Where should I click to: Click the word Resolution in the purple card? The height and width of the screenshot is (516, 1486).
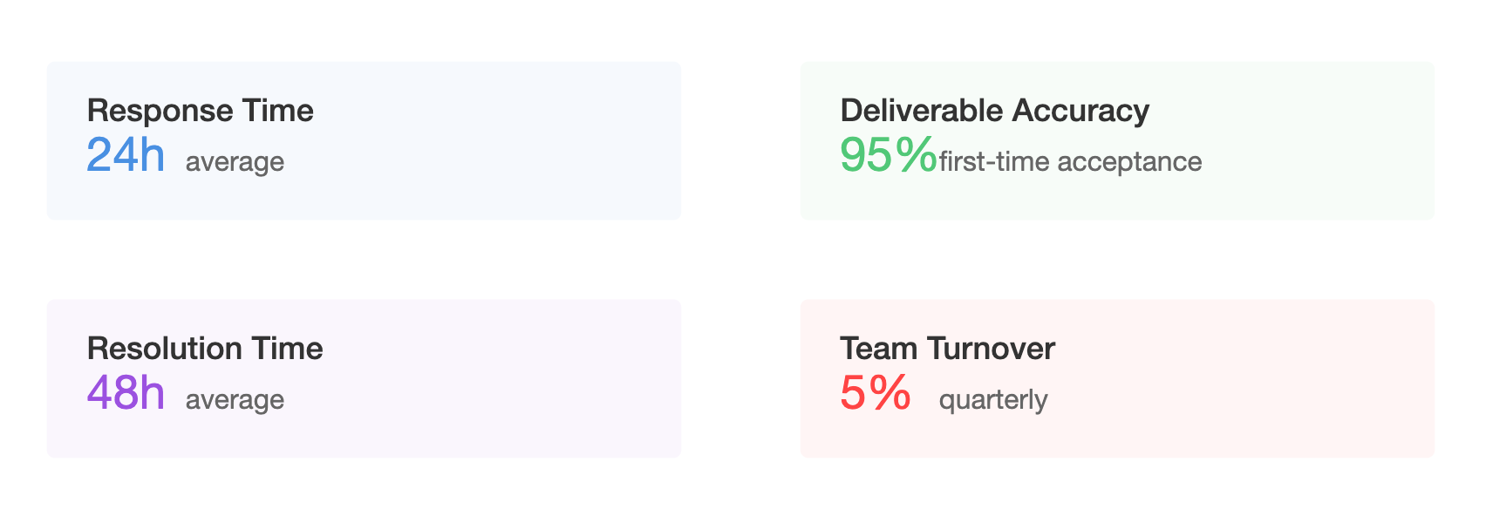pyautogui.click(x=153, y=349)
